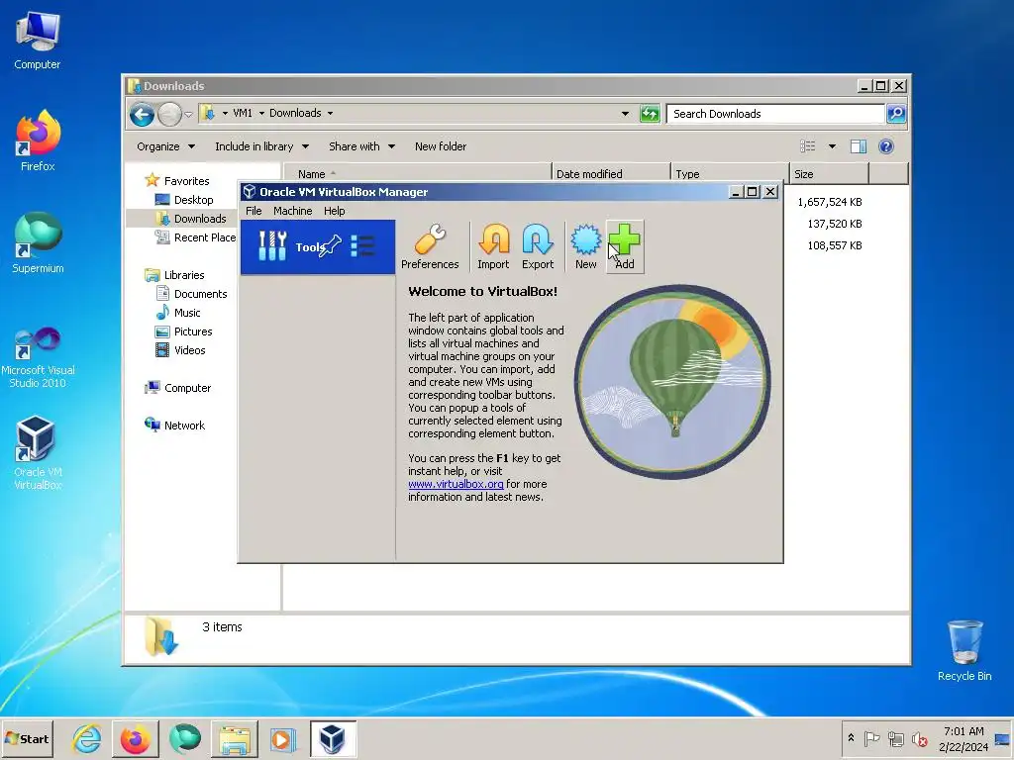Screen dimensions: 1014x760
Task: Open recent pages dropdown beside forward button
Action: point(188,115)
